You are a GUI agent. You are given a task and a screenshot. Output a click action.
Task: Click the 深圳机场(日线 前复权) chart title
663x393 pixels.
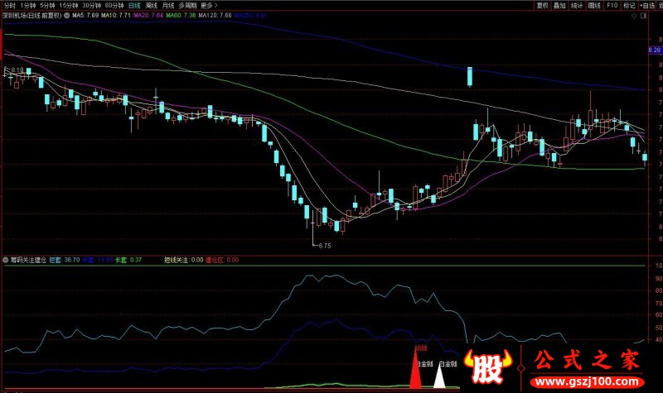(x=32, y=15)
